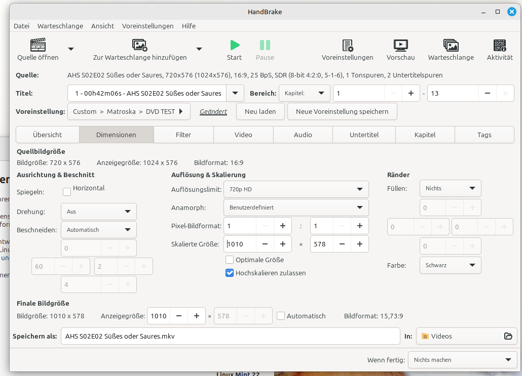Increase scaled height 578 with plus

tap(359, 244)
